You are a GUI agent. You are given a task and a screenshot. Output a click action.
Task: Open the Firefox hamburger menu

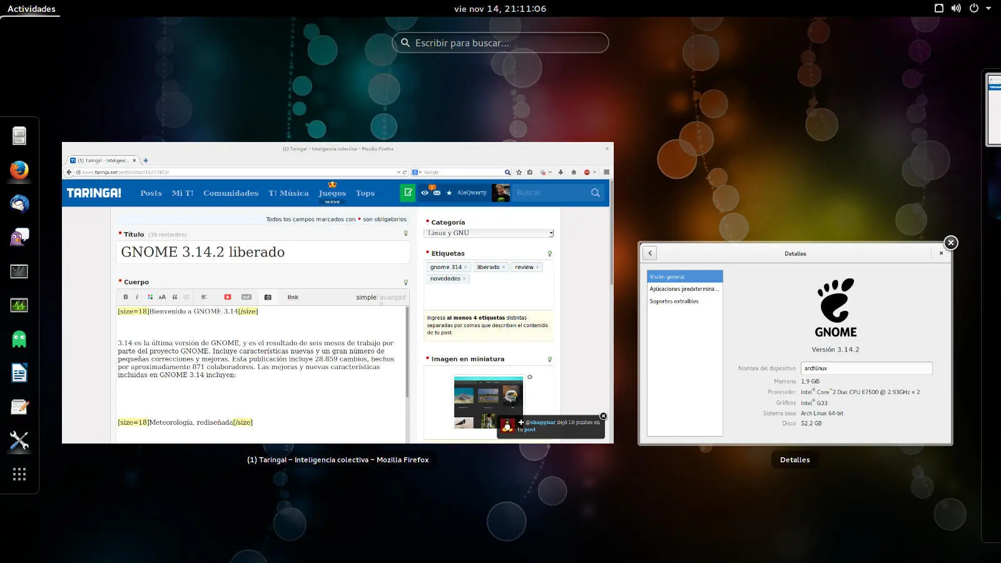(606, 172)
